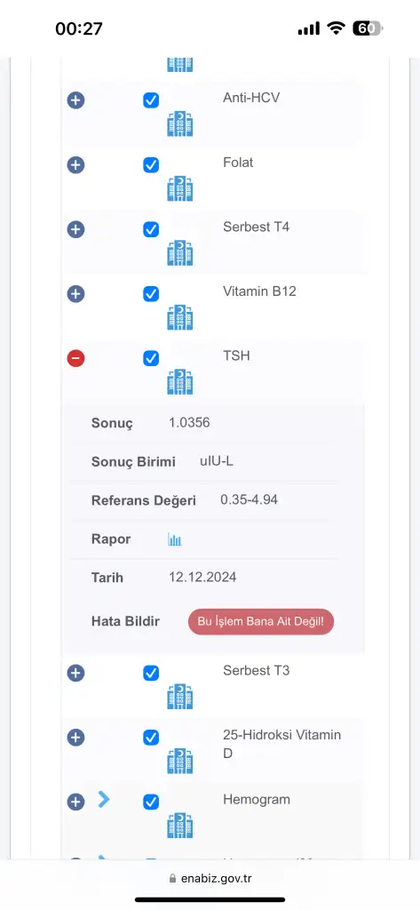Tap hospital icon under Anti-HCV row
The width and height of the screenshot is (420, 910).
180,124
